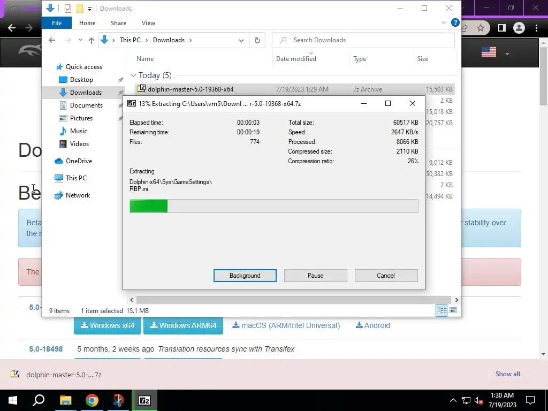
Task: Click This PC in address breadcrumb
Action: pyautogui.click(x=130, y=40)
